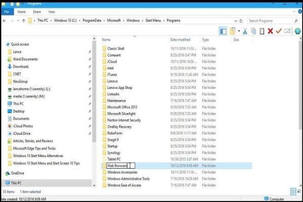
Task: Expand the breadcrumb arrow after This PC
Action: click(51, 21)
